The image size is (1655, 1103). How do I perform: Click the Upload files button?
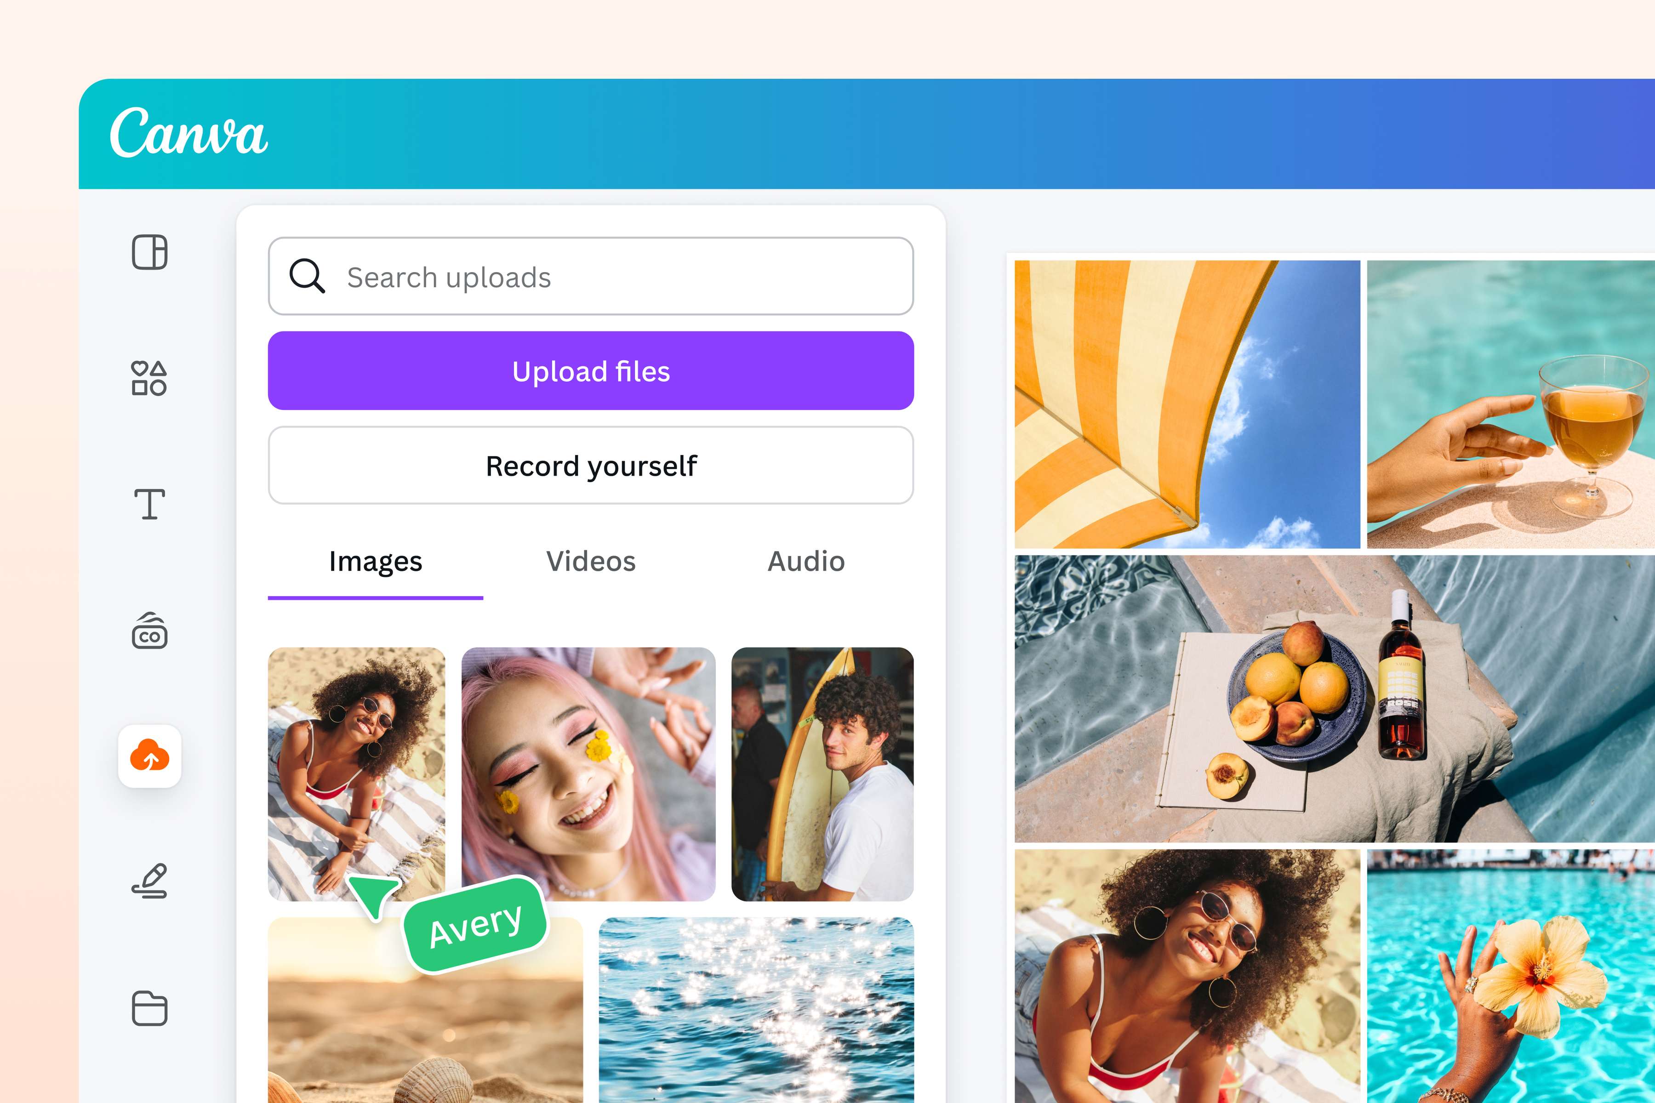[590, 371]
